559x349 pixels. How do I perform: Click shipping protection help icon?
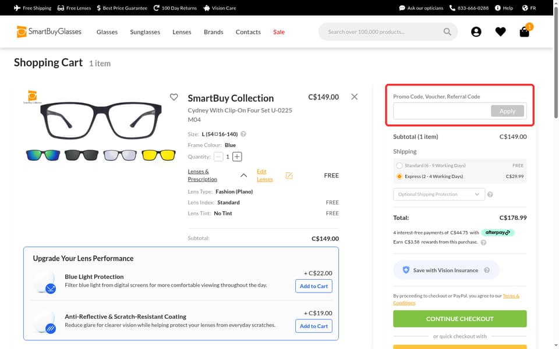pos(490,194)
